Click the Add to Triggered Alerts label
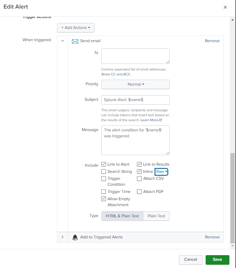236x268 pixels. pyautogui.click(x=101, y=237)
